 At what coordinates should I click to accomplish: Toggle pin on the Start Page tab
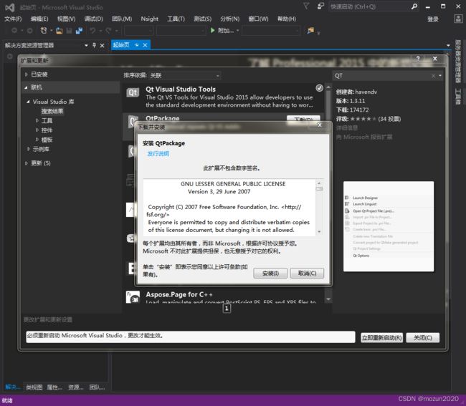coord(137,45)
